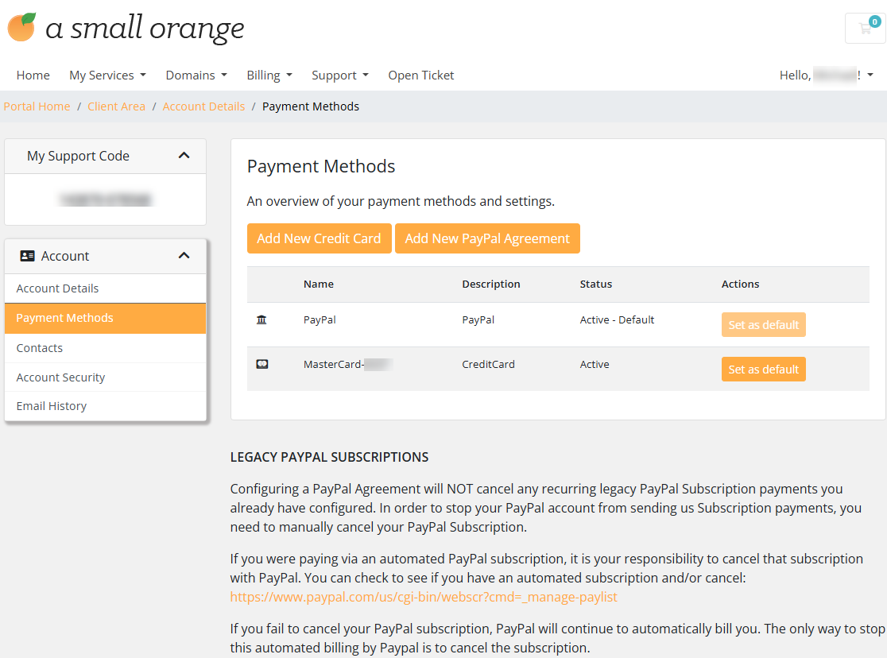Click the cart item count badge

click(874, 21)
